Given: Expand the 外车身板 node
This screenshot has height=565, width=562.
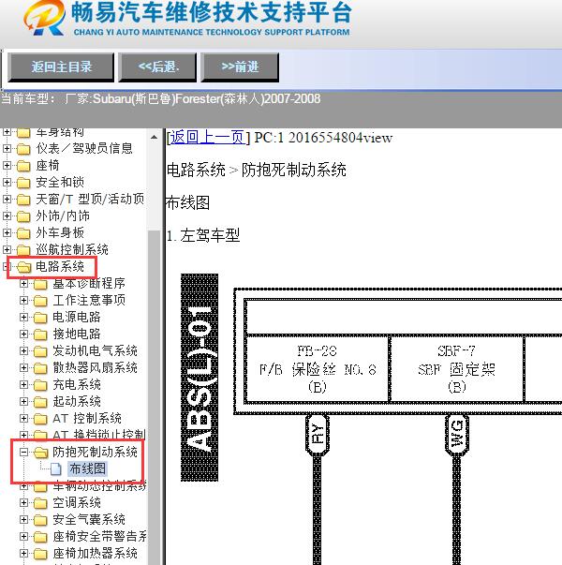Looking at the screenshot, I should click(x=7, y=232).
